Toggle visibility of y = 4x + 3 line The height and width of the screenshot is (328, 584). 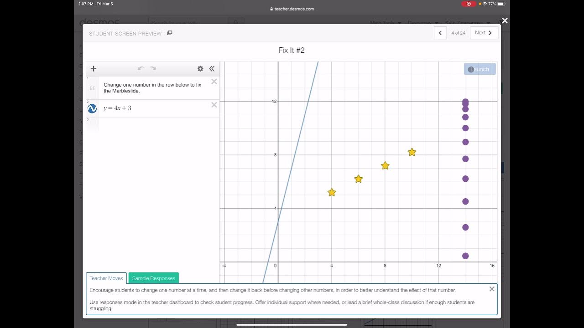(92, 108)
